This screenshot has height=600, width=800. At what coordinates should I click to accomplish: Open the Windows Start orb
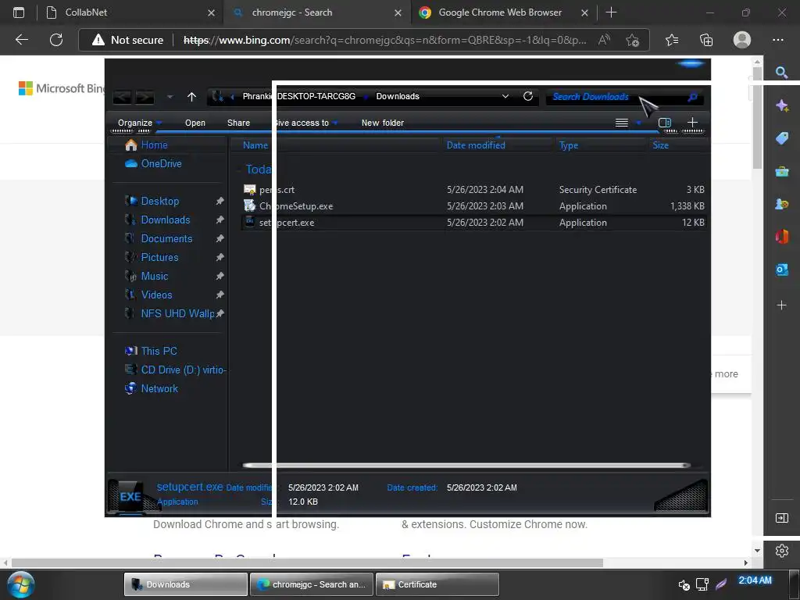(x=21, y=584)
